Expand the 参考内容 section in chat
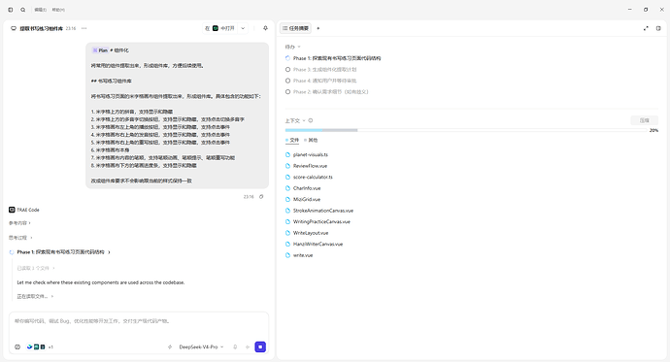 pos(19,223)
